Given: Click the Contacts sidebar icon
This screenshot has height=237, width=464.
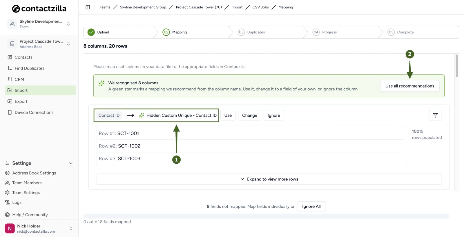Looking at the screenshot, I should [x=10, y=57].
